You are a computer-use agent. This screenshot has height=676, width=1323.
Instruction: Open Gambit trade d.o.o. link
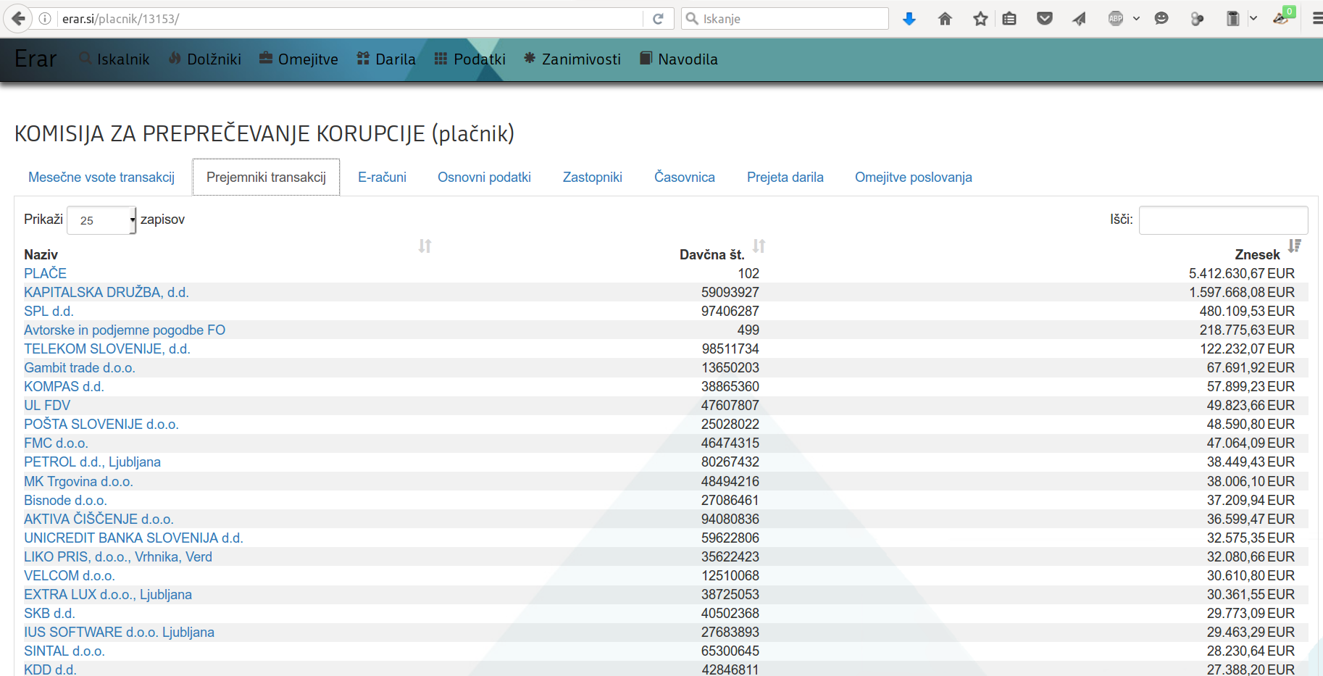[80, 367]
